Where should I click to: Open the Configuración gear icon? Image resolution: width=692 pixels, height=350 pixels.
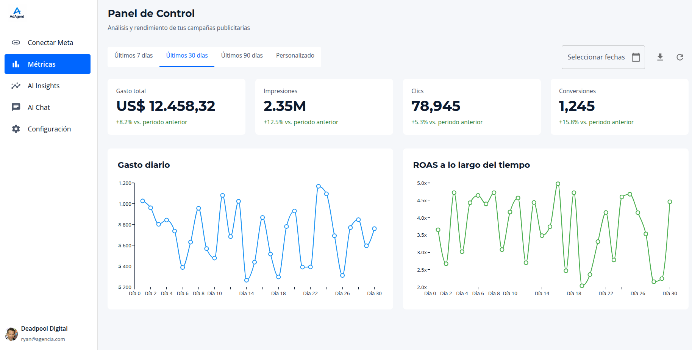click(x=16, y=129)
